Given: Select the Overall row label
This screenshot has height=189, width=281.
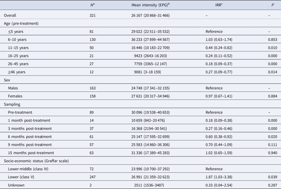Looking at the screenshot, I should (x=10, y=15).
